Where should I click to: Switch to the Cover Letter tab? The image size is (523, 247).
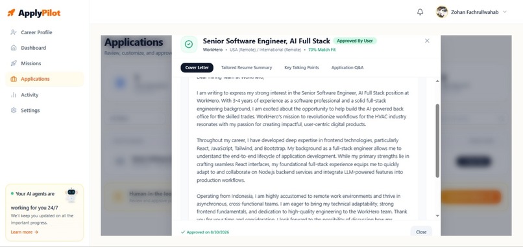click(x=197, y=67)
